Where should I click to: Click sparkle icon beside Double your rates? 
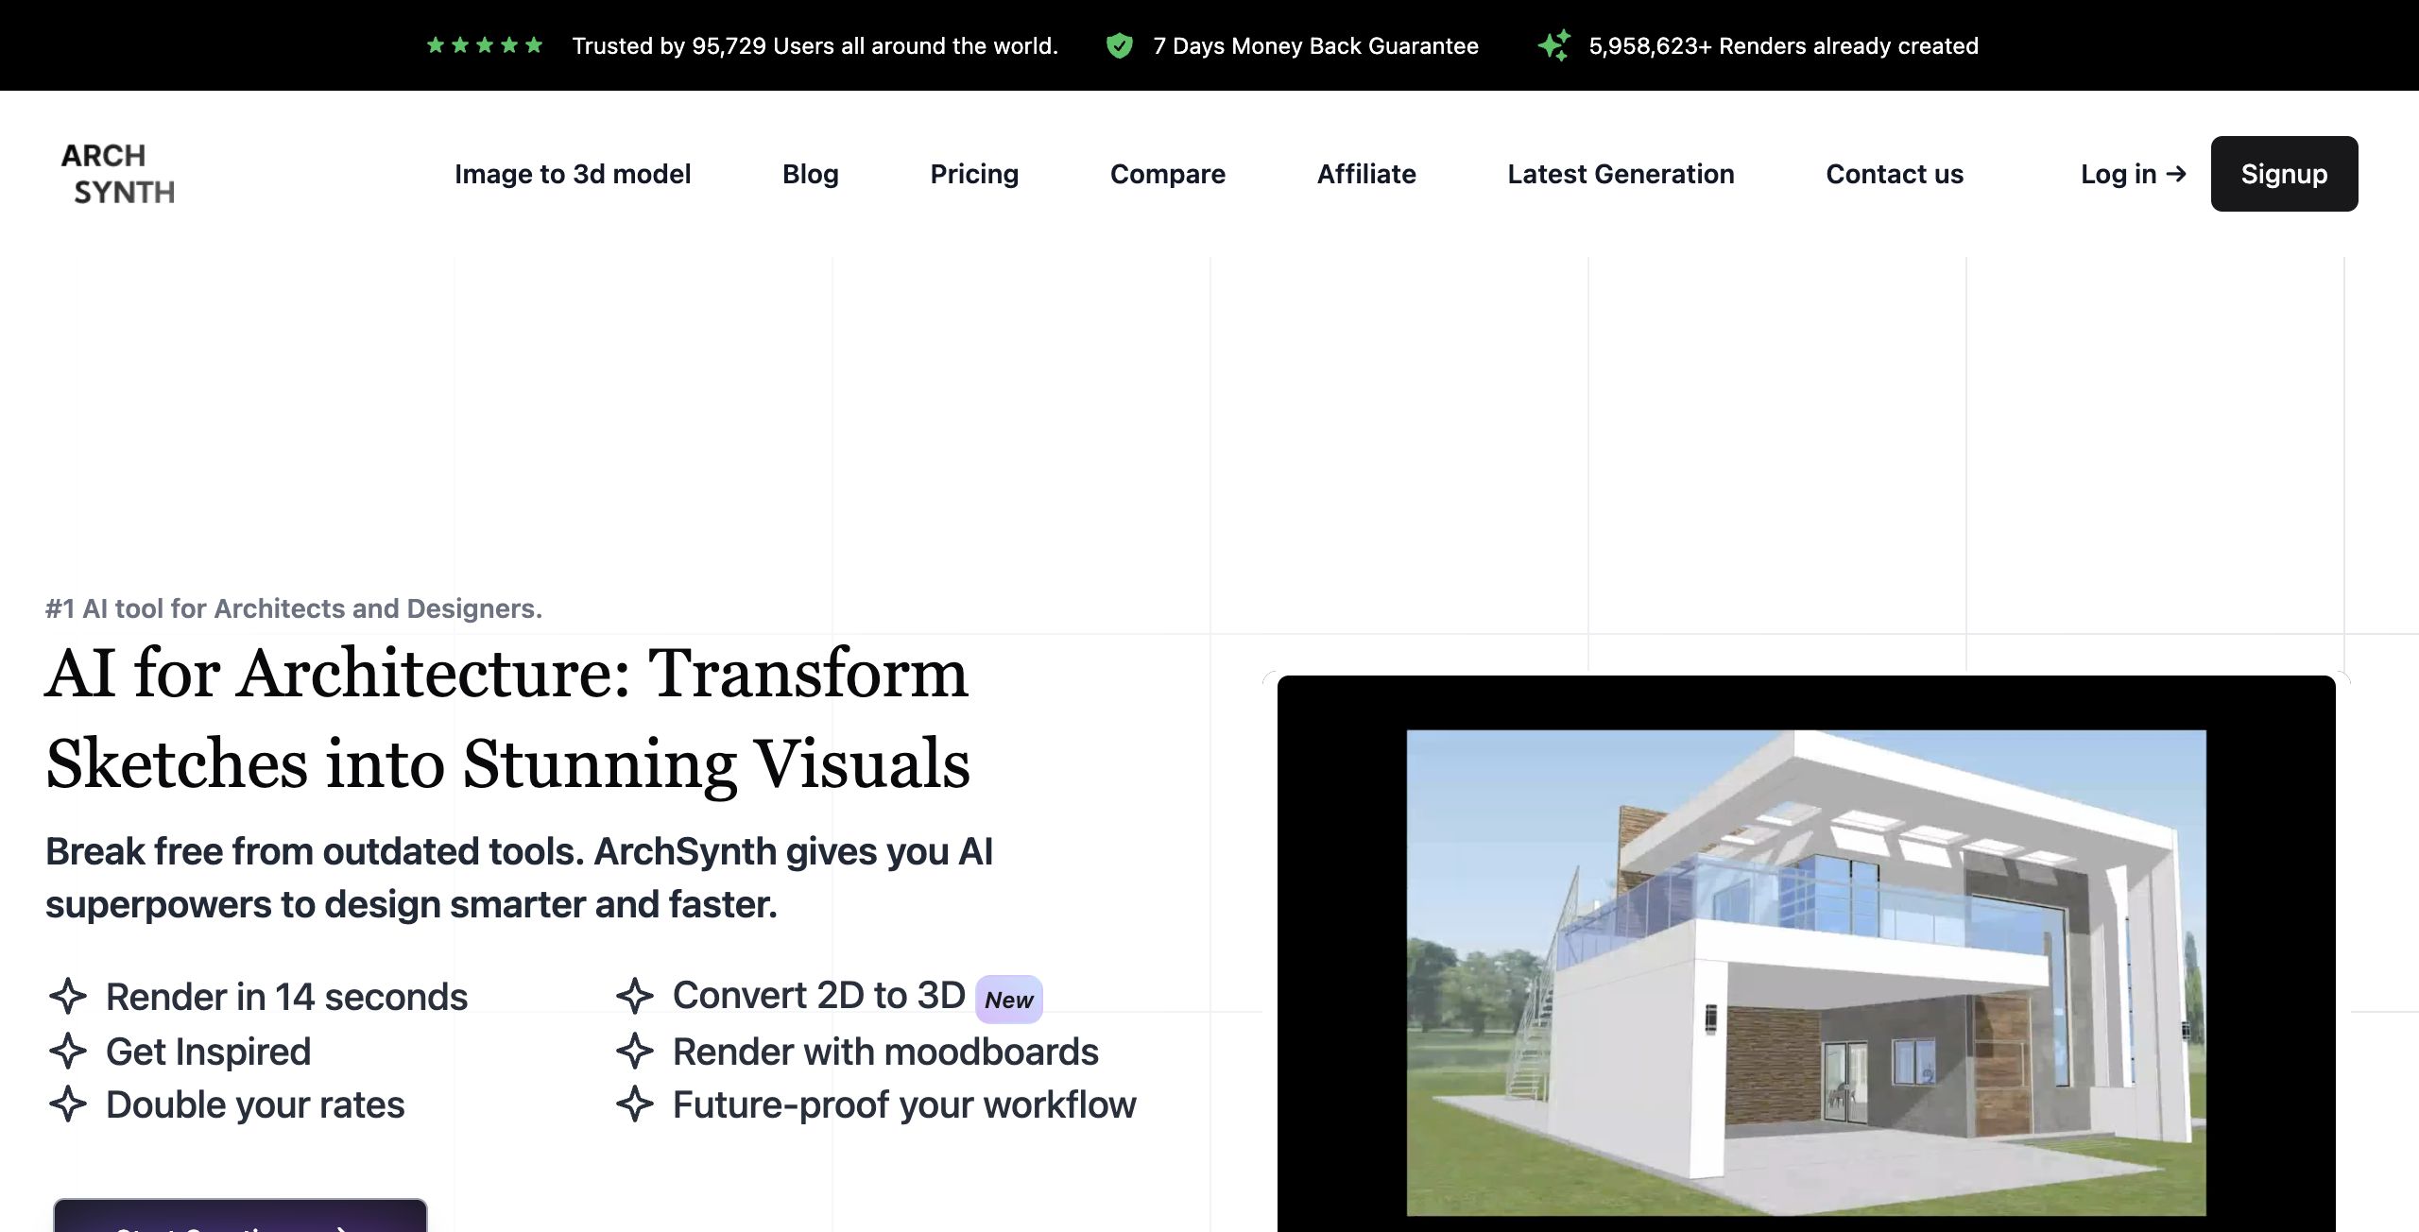click(68, 1104)
